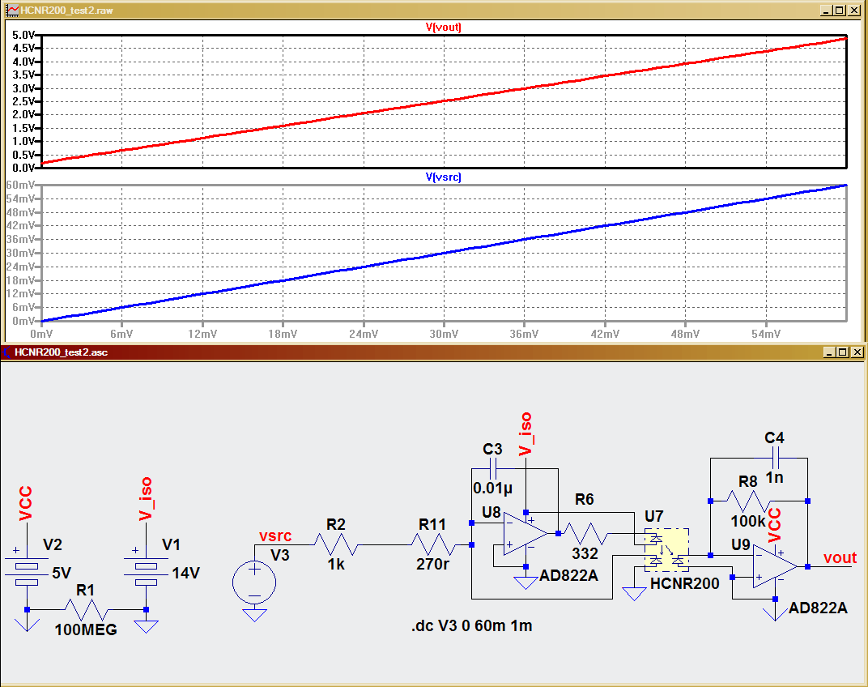The image size is (868, 687).
Task: Close the HCNR200_test2.asc schematic window
Action: pos(857,352)
